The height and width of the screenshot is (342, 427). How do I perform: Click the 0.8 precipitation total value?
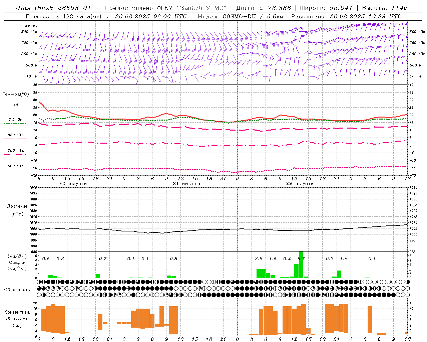[173, 259]
